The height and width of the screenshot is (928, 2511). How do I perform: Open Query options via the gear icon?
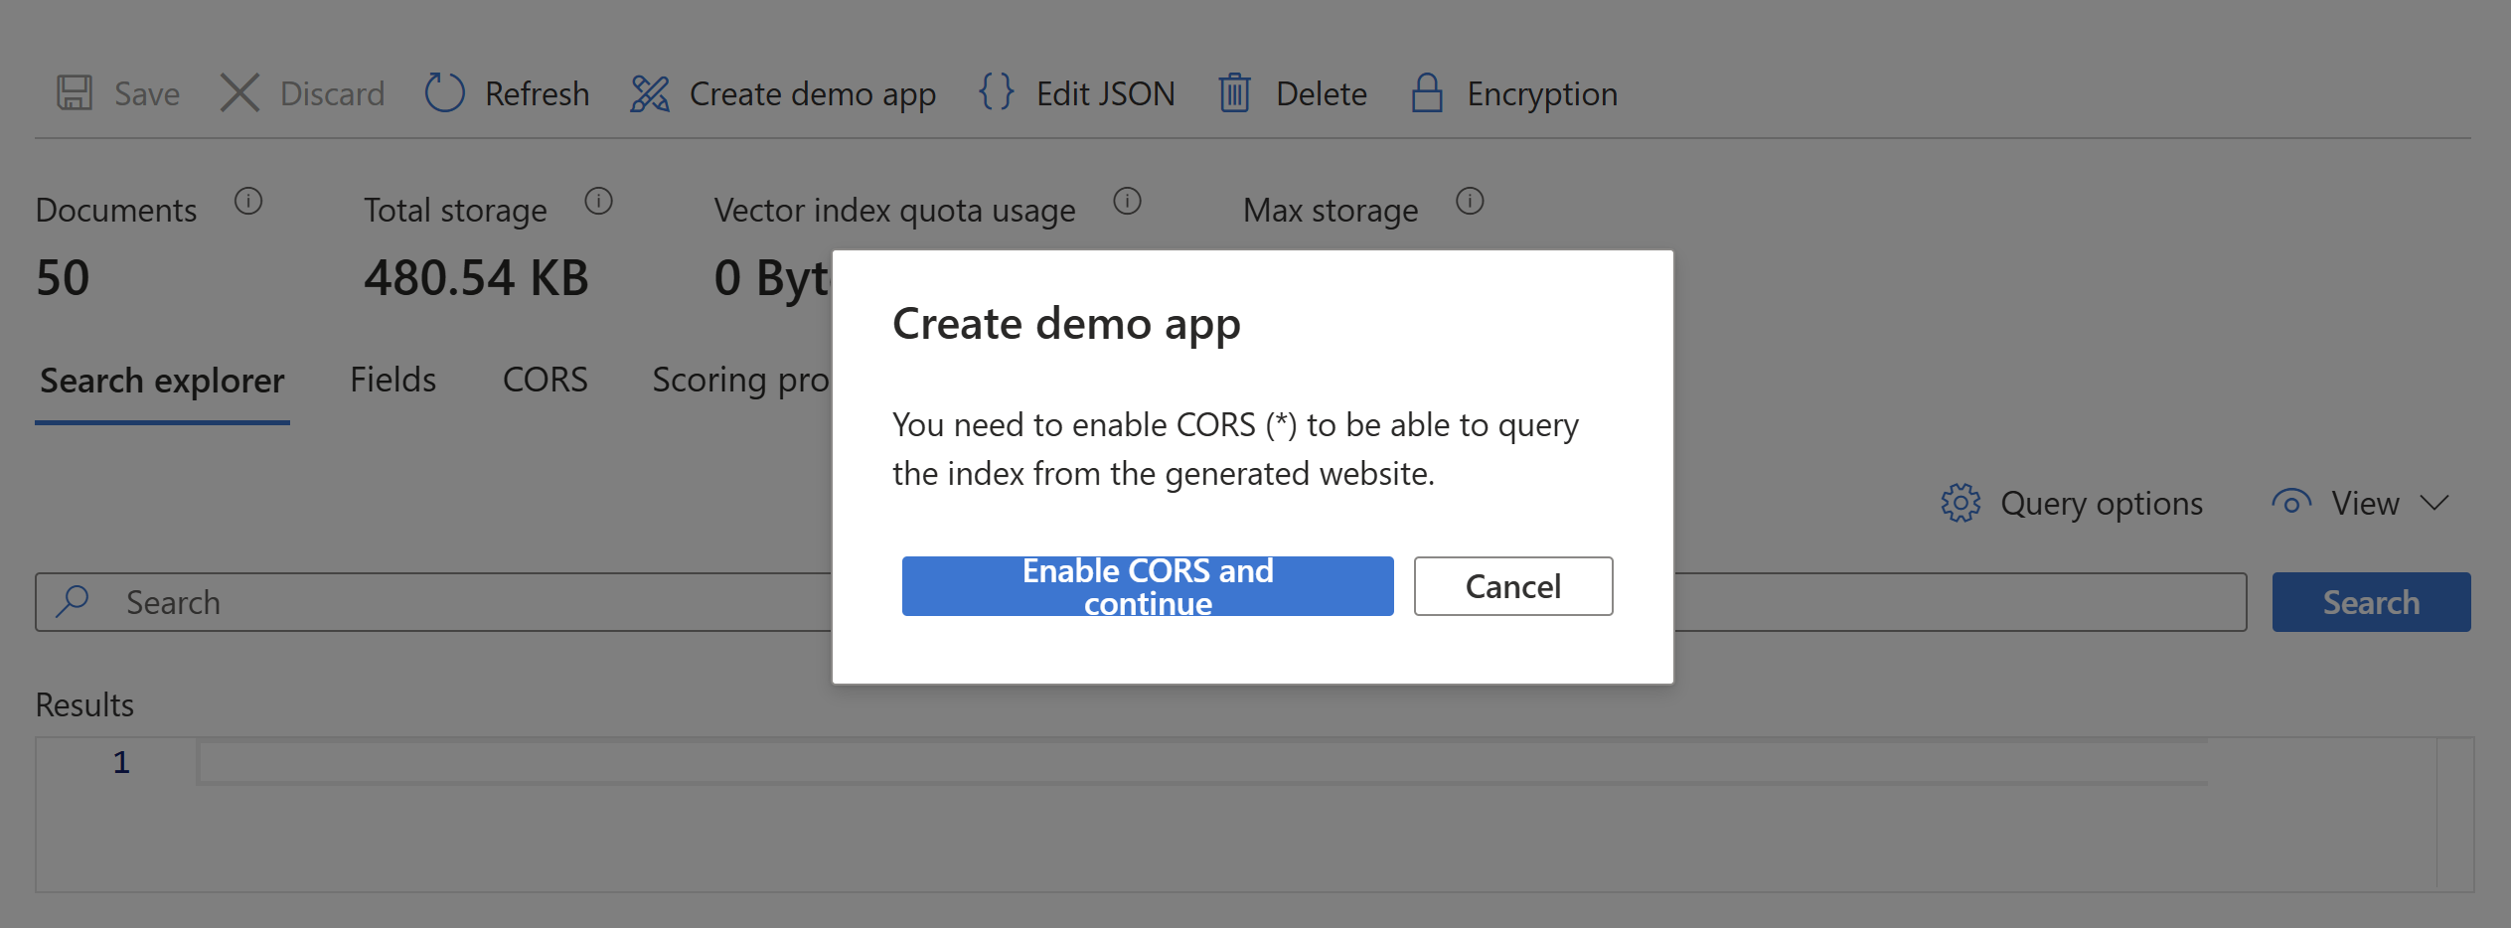coord(1961,503)
